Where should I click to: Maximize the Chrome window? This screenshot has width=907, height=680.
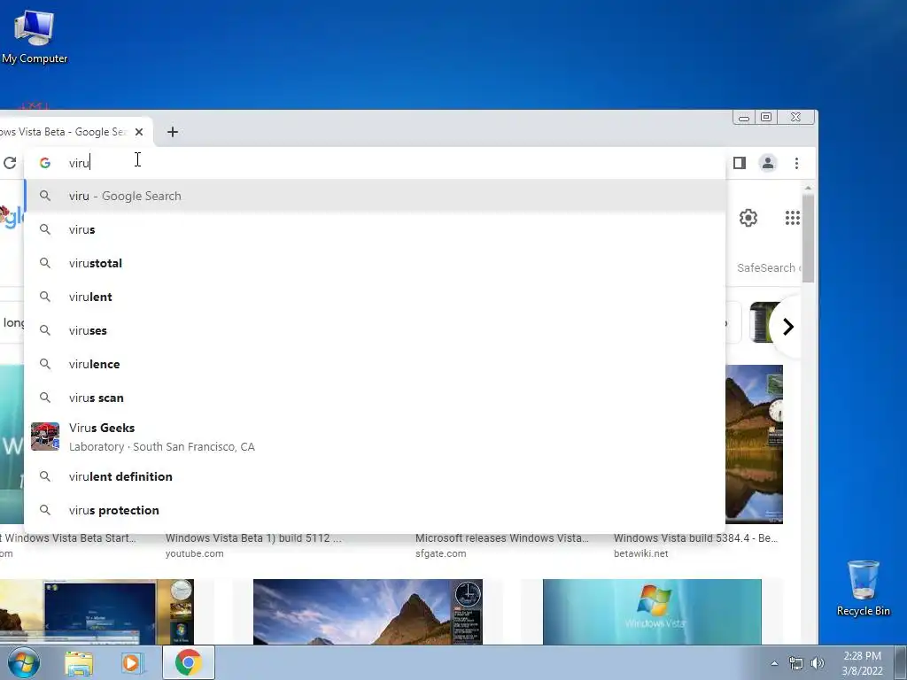(x=766, y=118)
